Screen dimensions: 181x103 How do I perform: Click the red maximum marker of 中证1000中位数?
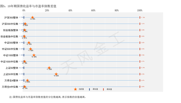point(140,61)
